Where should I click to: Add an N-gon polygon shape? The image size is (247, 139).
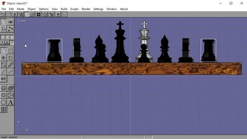[3, 102]
